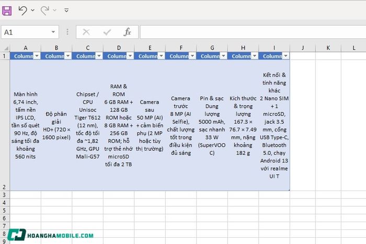Select row 7 by its row number
Image resolution: width=366 pixels, height=244 pixels.
pyautogui.click(x=4, y=226)
